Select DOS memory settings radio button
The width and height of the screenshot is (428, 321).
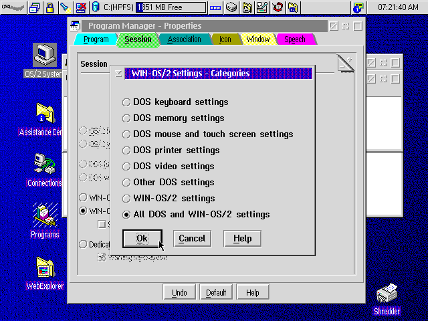[x=173, y=118]
